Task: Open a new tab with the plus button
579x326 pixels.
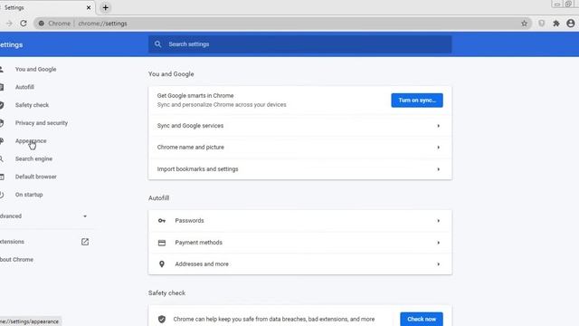Action: (105, 7)
